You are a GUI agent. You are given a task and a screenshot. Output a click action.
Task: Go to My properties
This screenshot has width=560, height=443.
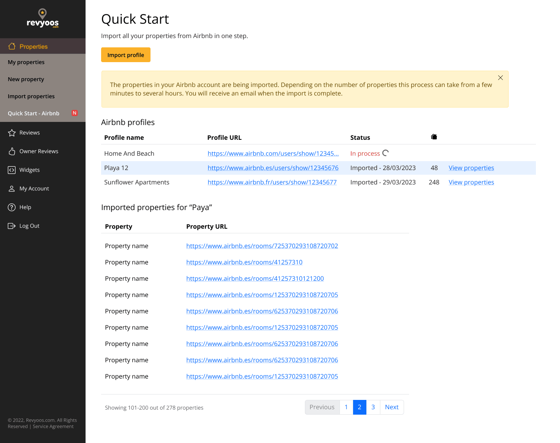pyautogui.click(x=26, y=62)
